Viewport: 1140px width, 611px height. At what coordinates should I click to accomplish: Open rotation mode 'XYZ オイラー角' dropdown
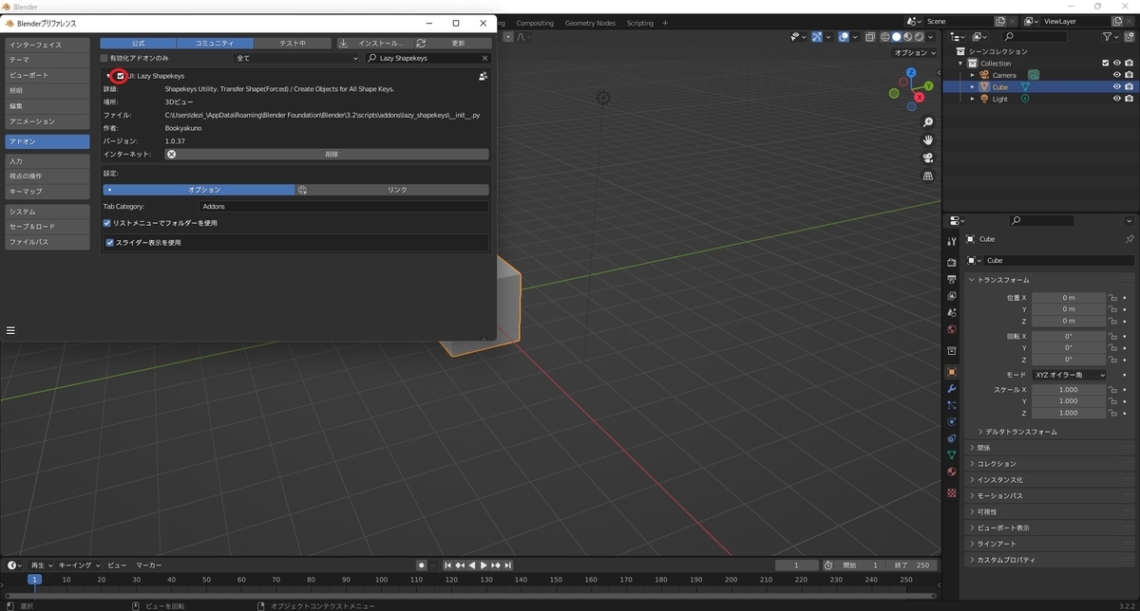click(x=1070, y=375)
